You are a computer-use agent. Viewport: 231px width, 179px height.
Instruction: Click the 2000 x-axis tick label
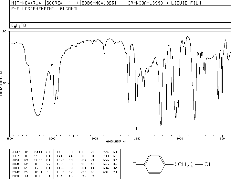(95, 139)
